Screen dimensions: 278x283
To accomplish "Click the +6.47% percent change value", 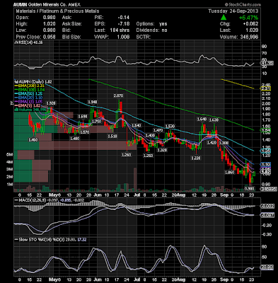I will click(x=248, y=18).
